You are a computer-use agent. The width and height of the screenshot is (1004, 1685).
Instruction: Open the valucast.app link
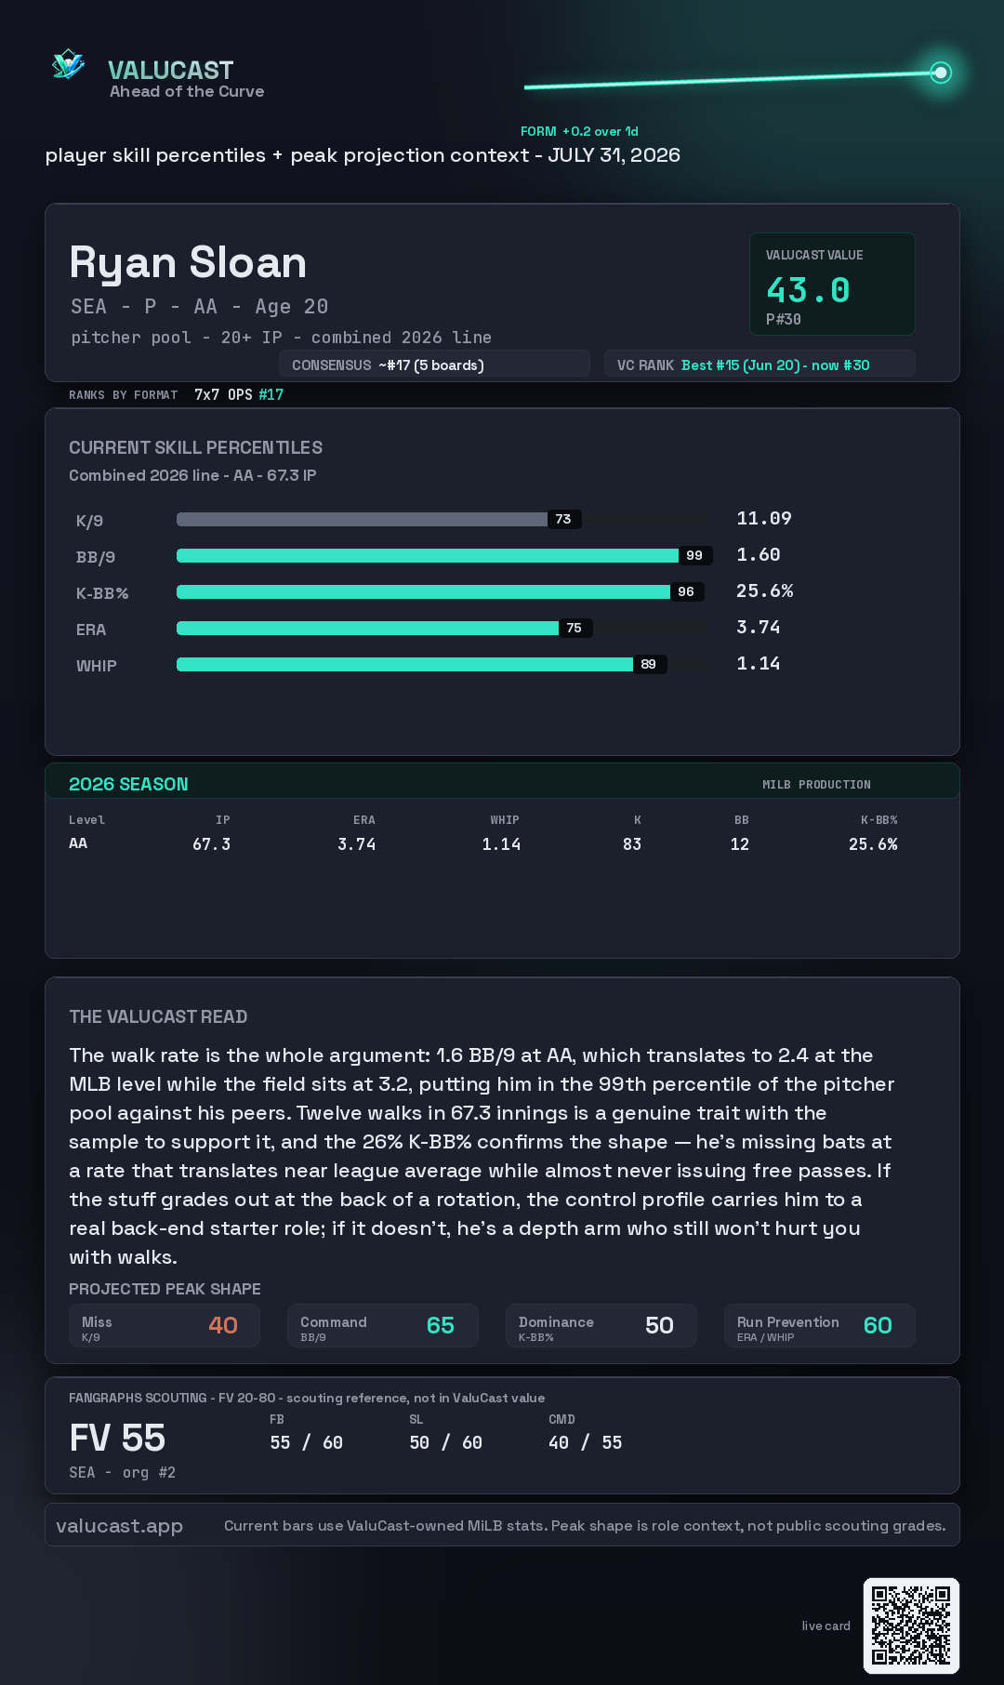pos(119,1525)
